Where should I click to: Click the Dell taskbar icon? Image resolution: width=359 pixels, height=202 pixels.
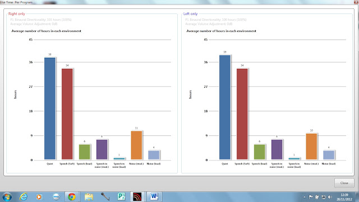pos(56,196)
